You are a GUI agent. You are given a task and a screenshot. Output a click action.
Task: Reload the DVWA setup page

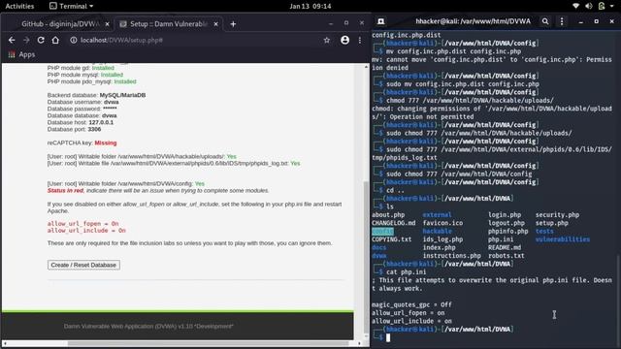point(41,40)
